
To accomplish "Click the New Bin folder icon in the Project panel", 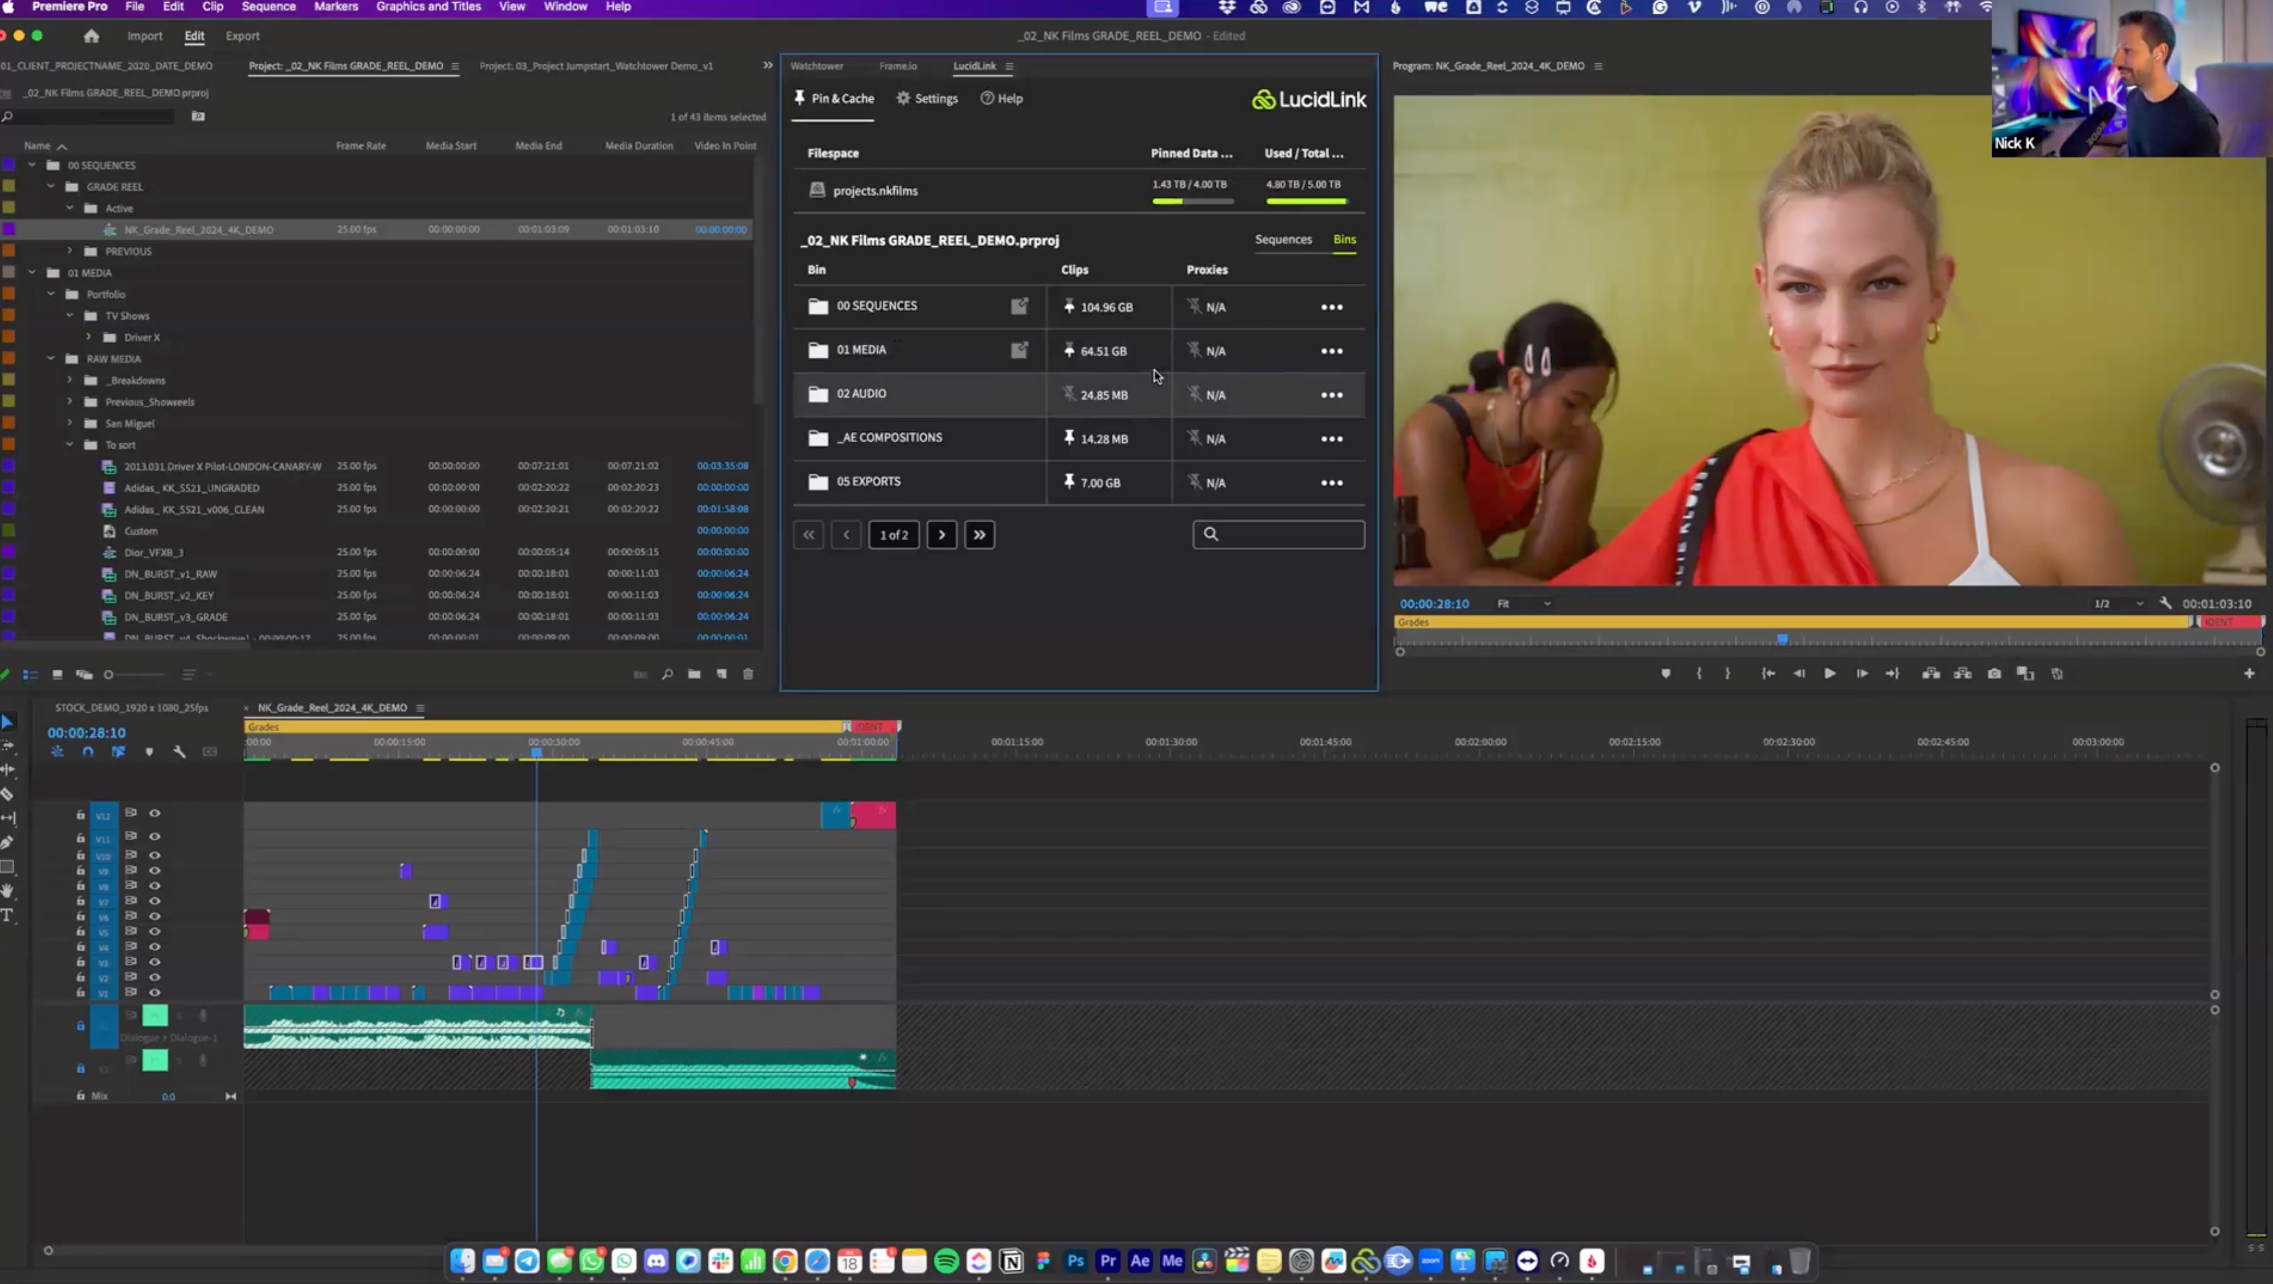I will click(x=694, y=674).
